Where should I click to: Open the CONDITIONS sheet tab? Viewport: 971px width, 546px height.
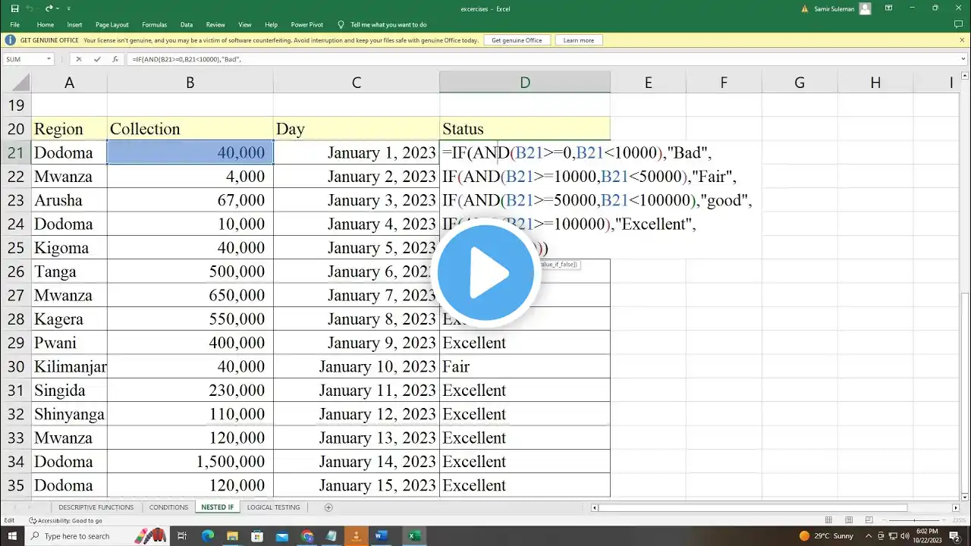[x=168, y=507]
